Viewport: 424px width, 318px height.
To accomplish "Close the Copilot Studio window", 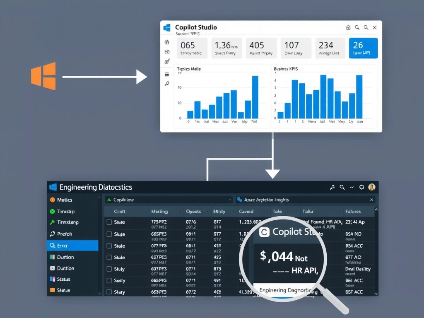I will coord(375,27).
